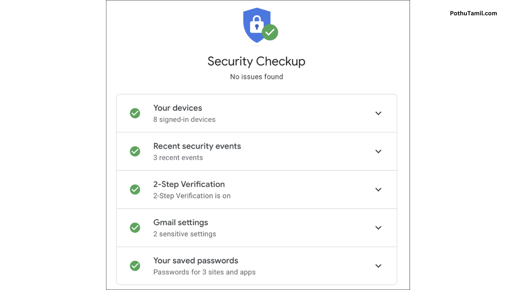Click the Passwords for 3 sites and apps text
The width and height of the screenshot is (516, 290).
point(204,272)
